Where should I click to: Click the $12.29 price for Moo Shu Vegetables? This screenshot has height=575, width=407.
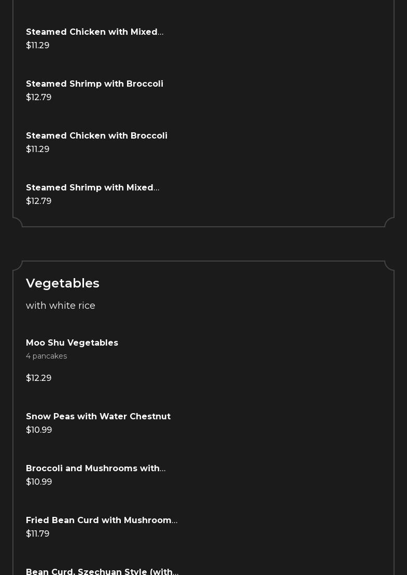(x=39, y=378)
